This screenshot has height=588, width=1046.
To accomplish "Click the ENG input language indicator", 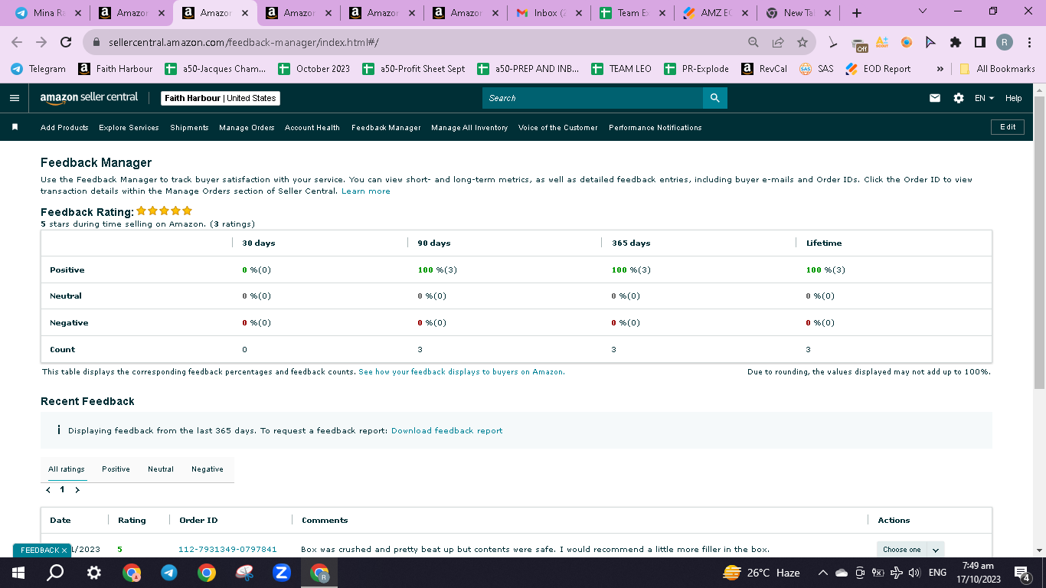I will point(937,573).
